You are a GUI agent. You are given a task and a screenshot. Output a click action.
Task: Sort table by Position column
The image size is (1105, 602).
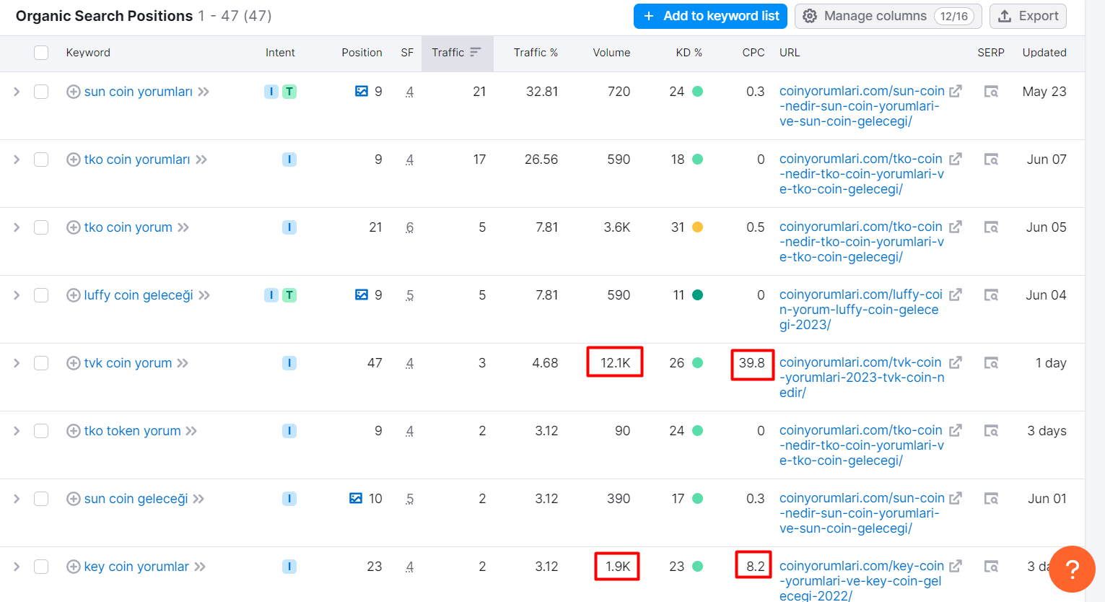pyautogui.click(x=362, y=53)
